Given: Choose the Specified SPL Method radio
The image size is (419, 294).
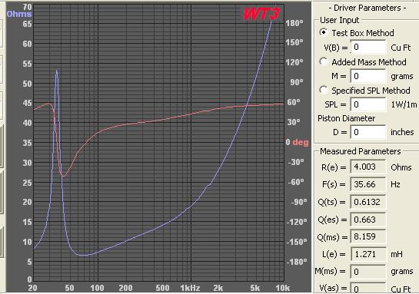Looking at the screenshot, I should (324, 90).
